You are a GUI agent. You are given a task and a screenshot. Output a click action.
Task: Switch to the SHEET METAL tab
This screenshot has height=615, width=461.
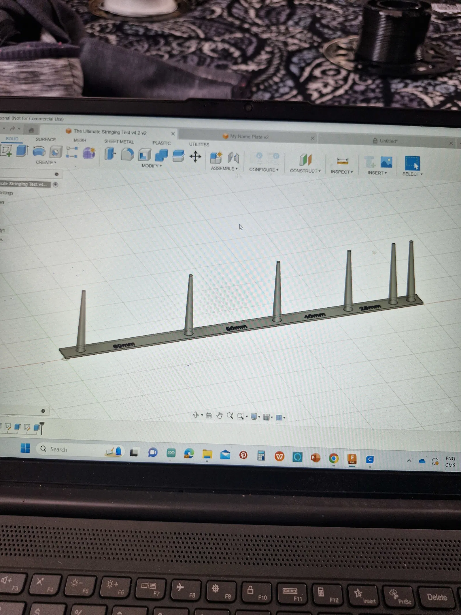click(x=119, y=142)
